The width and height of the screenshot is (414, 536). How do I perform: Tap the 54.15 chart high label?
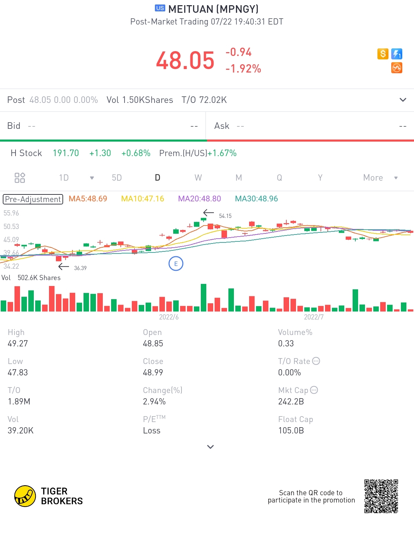tap(225, 216)
